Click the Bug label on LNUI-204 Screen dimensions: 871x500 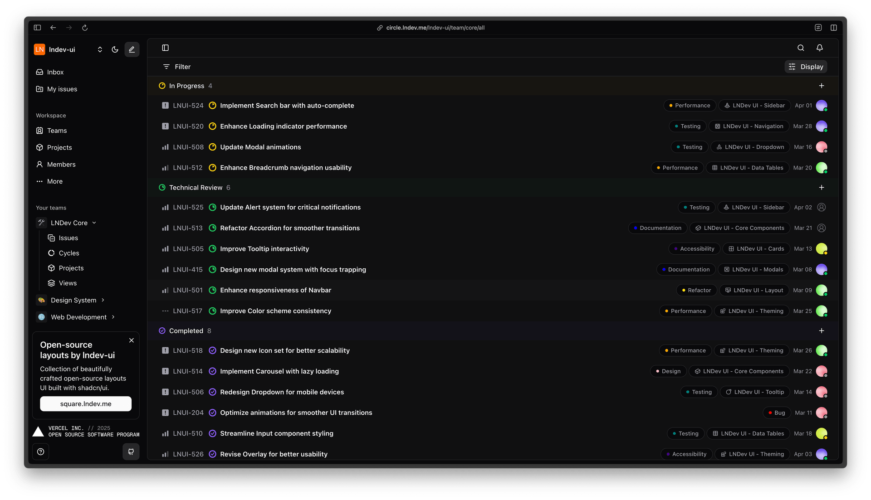(777, 413)
